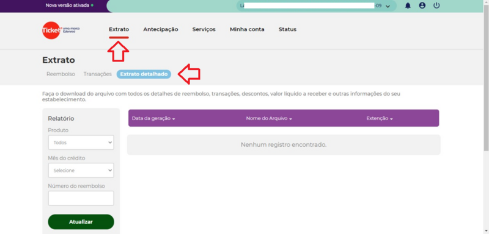This screenshot has height=234, width=489.
Task: Switch to the Transações tab
Action: coord(98,74)
